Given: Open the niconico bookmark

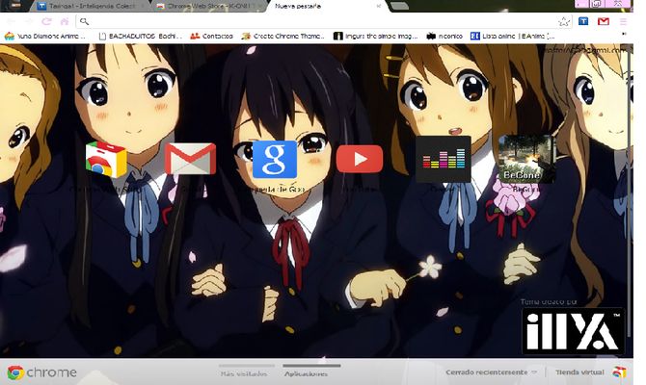Looking at the screenshot, I should (x=444, y=37).
